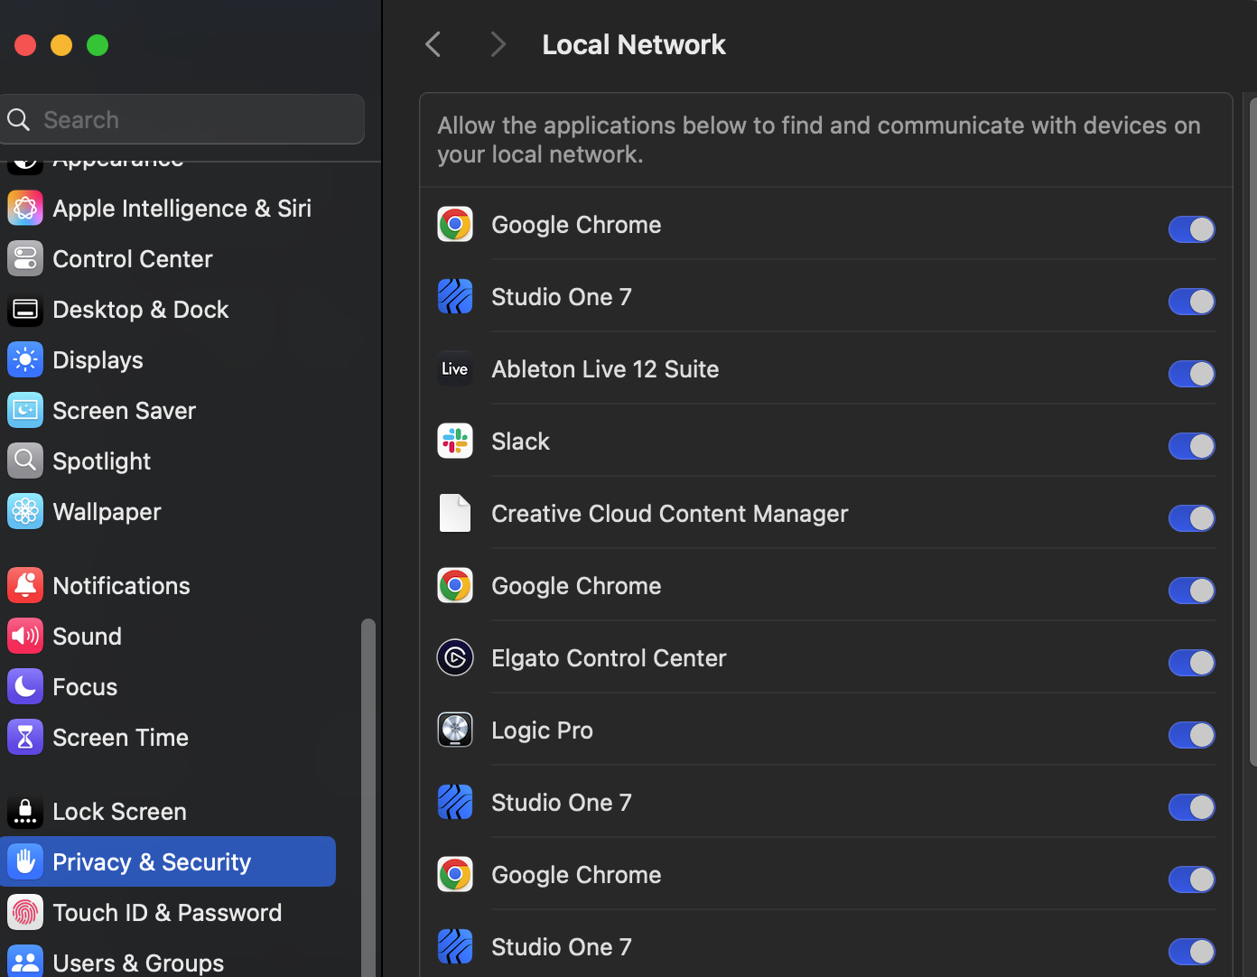
Task: Open Touch ID & Password settings
Action: pyautogui.click(x=168, y=913)
